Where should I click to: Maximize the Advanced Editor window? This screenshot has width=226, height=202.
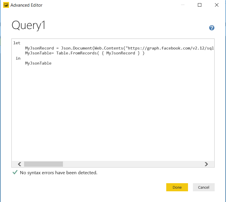200,5
